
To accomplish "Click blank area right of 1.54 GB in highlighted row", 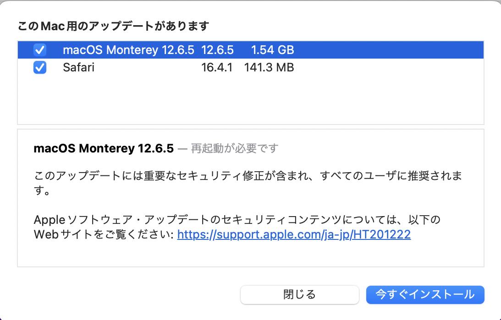I will (x=389, y=50).
